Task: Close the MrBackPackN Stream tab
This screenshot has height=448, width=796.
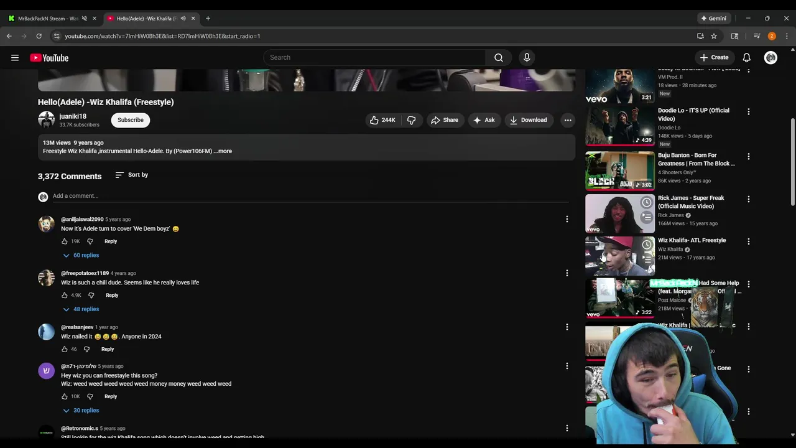Action: (95, 18)
